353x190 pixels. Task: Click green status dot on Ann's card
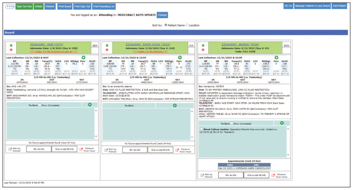pos(11,45)
